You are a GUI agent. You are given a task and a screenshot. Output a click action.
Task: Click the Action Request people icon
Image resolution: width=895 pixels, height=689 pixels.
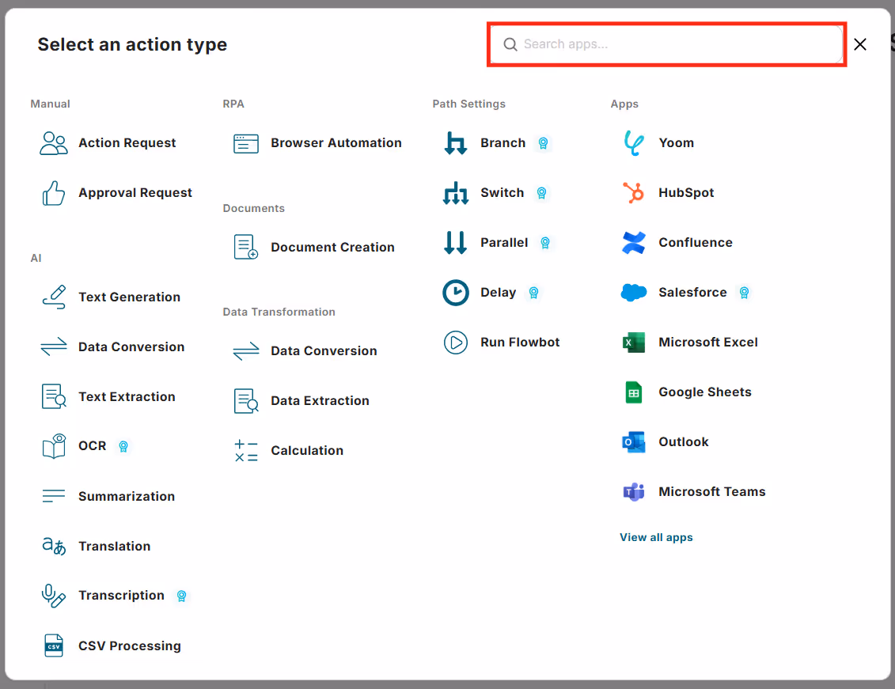pos(54,143)
